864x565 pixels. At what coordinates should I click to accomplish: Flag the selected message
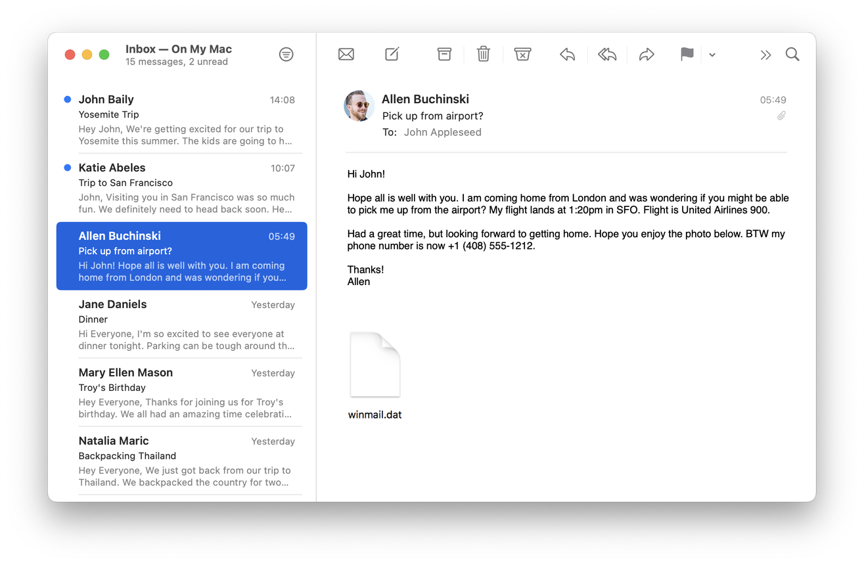[687, 55]
